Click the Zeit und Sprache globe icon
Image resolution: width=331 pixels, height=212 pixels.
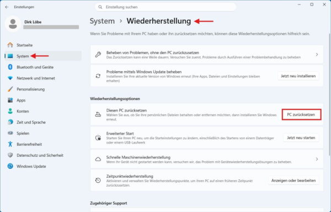tap(10, 122)
